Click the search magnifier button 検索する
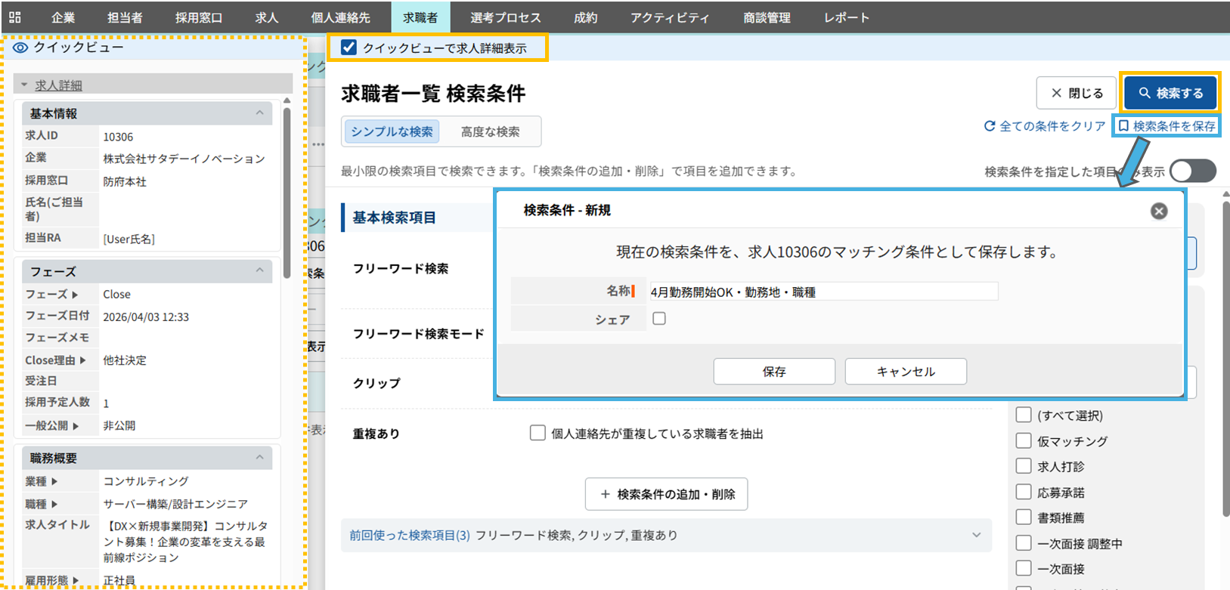The image size is (1230, 590). click(x=1170, y=93)
